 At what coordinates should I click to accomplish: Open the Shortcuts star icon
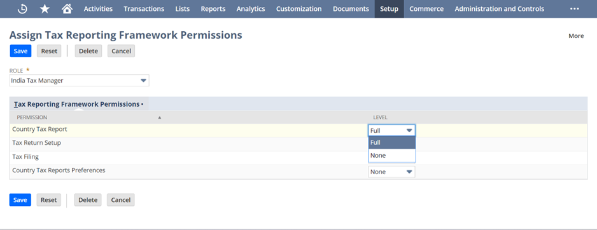(45, 9)
